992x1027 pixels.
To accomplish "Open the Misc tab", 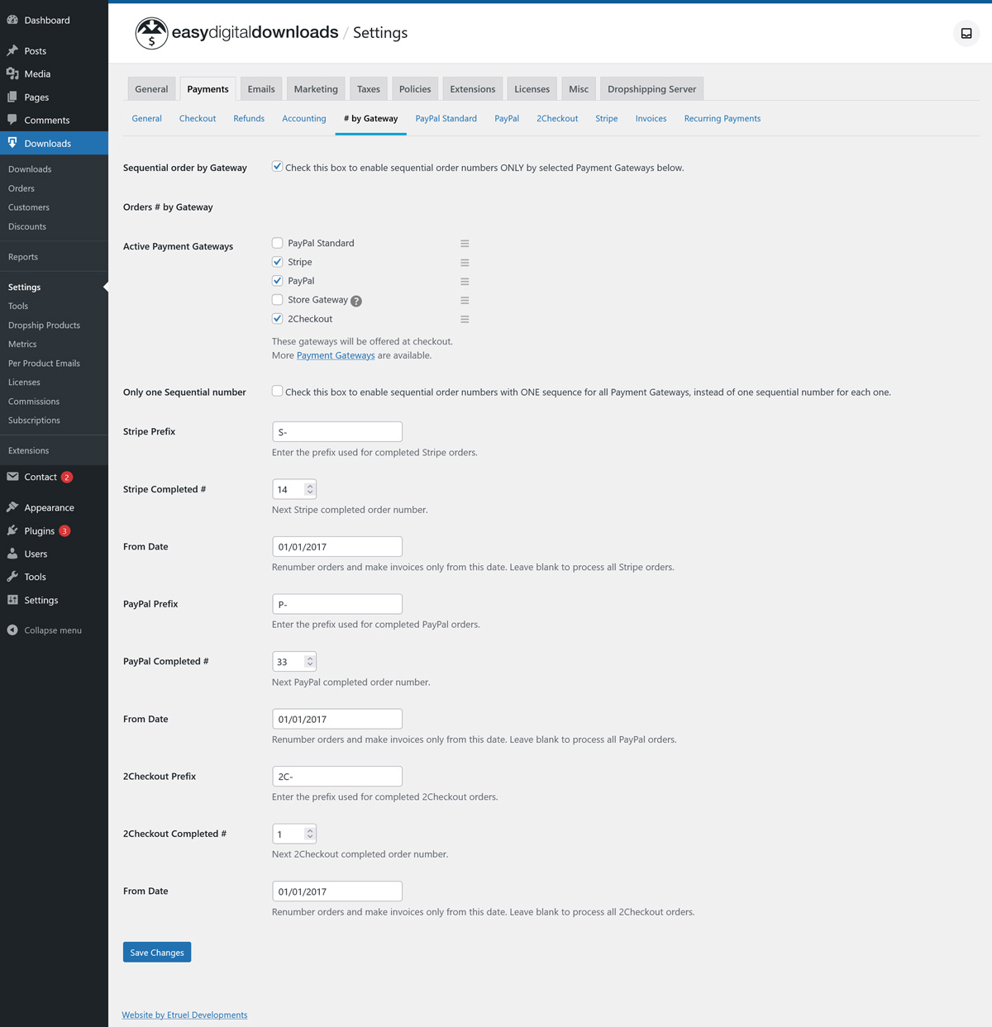I will coord(579,88).
